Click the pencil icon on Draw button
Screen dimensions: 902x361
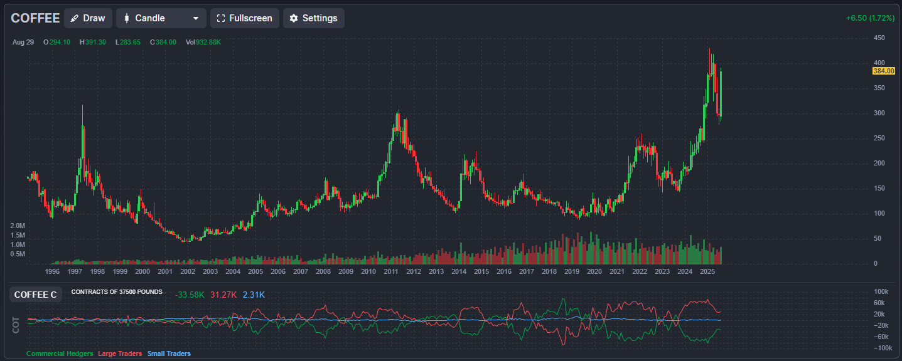[x=75, y=18]
